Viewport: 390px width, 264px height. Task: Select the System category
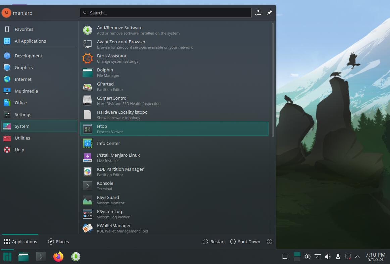point(39,126)
